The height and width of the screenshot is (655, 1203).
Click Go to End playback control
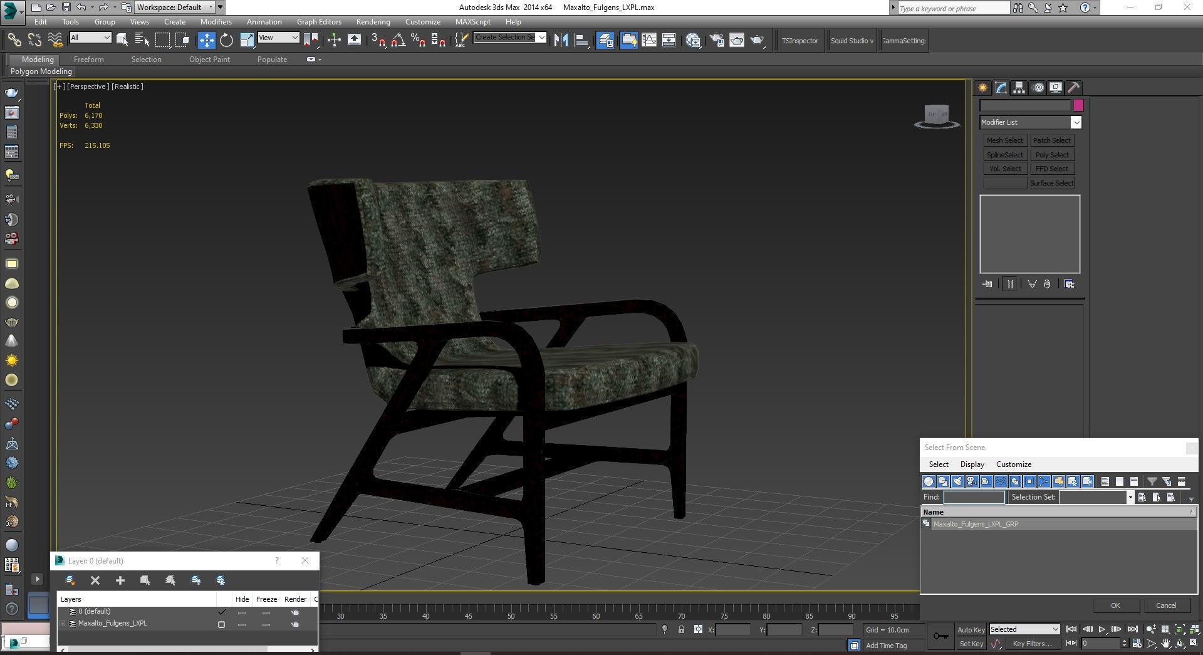[x=1132, y=629]
